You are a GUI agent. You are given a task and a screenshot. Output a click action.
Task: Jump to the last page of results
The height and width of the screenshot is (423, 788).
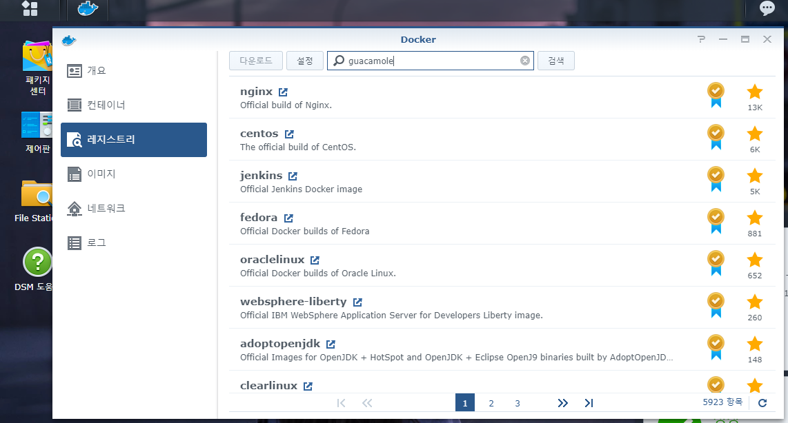[x=589, y=403]
